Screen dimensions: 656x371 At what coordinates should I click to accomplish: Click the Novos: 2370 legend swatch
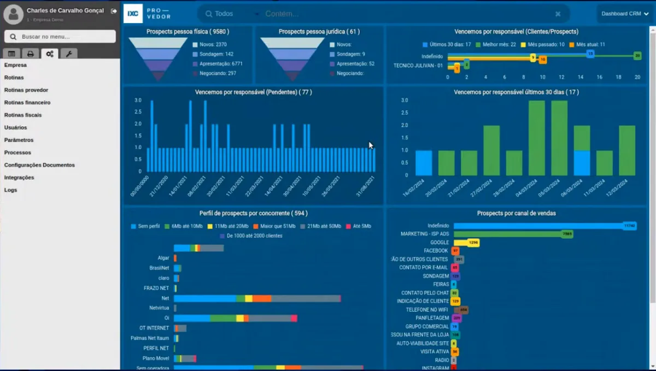(x=195, y=44)
